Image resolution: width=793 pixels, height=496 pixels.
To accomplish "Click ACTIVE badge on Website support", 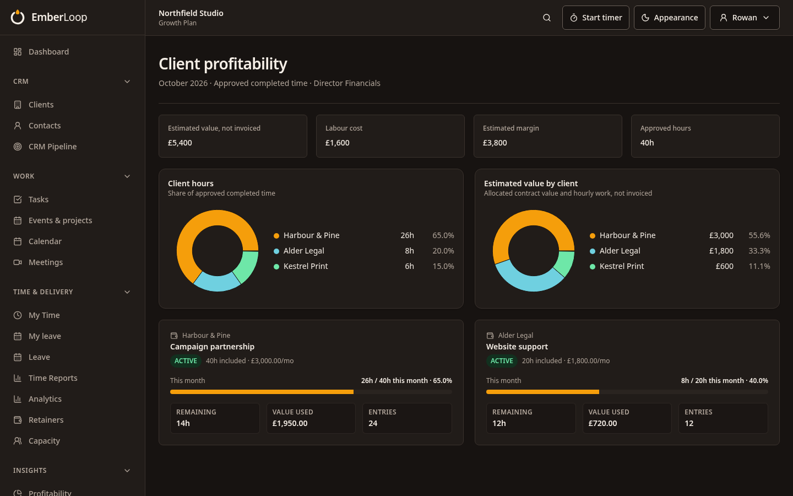I will (502, 361).
